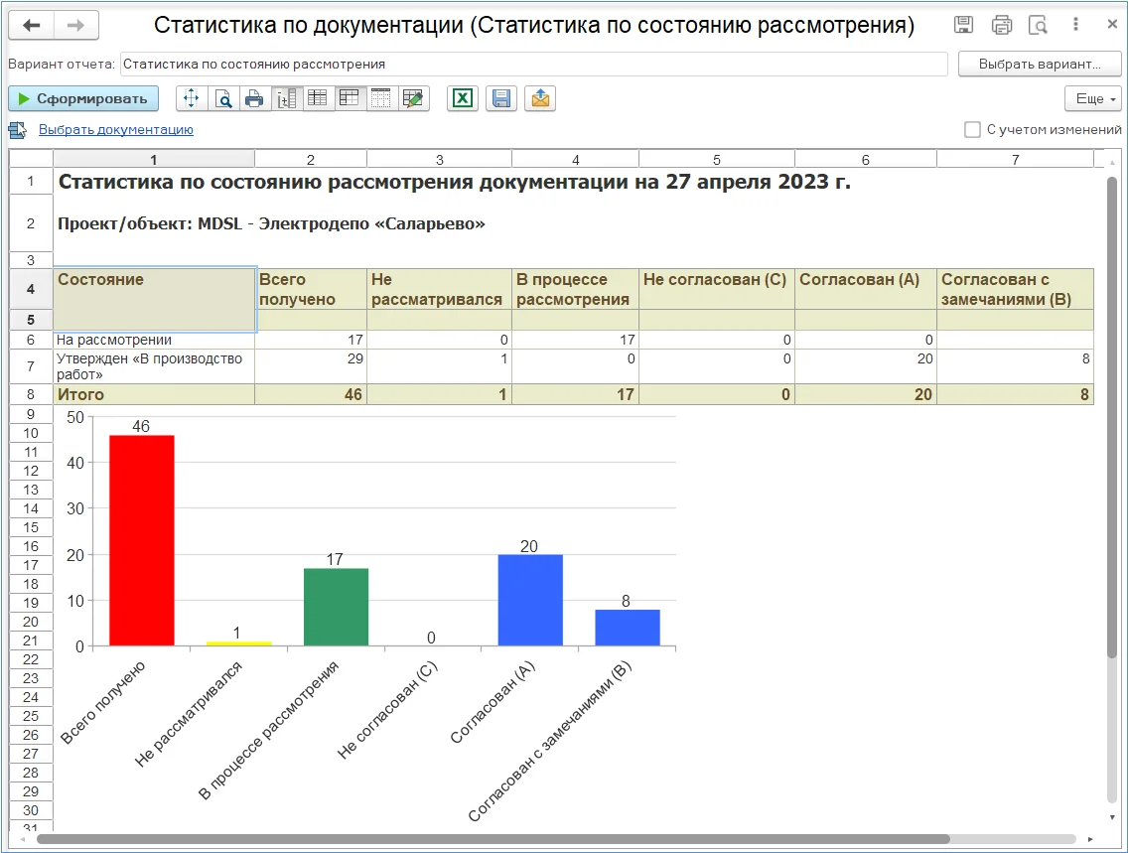Click the horizontal scrollbar below the report
Screen dimensions: 1128x853
click(x=496, y=839)
